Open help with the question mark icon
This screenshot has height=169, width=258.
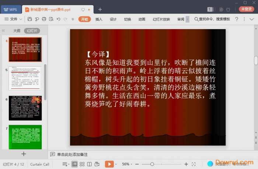click(237, 19)
